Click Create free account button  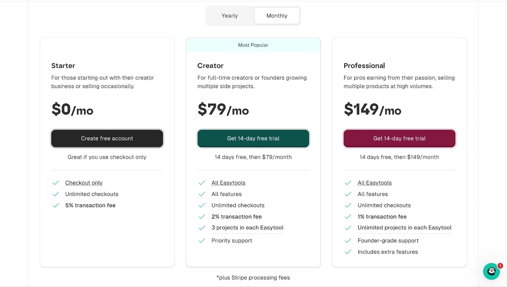107,138
